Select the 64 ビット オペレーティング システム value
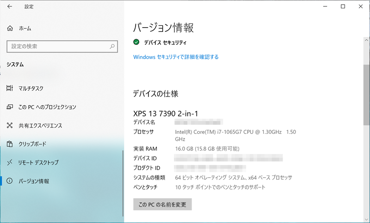Screen dimensions: 370x223 [x=234, y=178]
